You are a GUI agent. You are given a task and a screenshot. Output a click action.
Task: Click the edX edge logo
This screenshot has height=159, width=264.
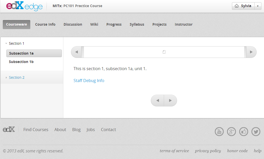24,6
